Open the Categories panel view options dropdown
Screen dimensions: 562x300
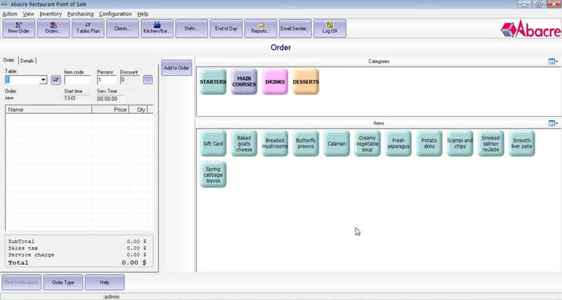pos(553,62)
